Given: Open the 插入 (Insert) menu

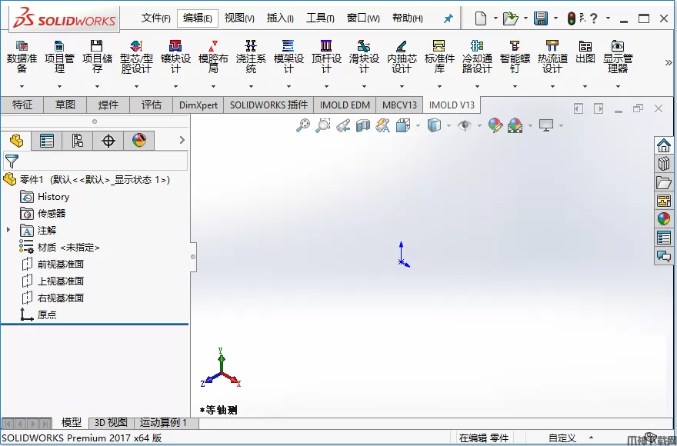Looking at the screenshot, I should click(x=280, y=18).
